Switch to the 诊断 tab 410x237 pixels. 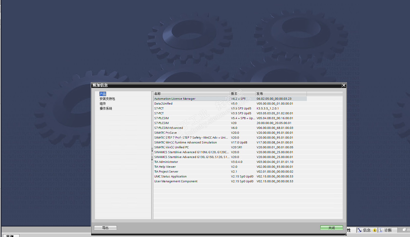click(x=388, y=230)
